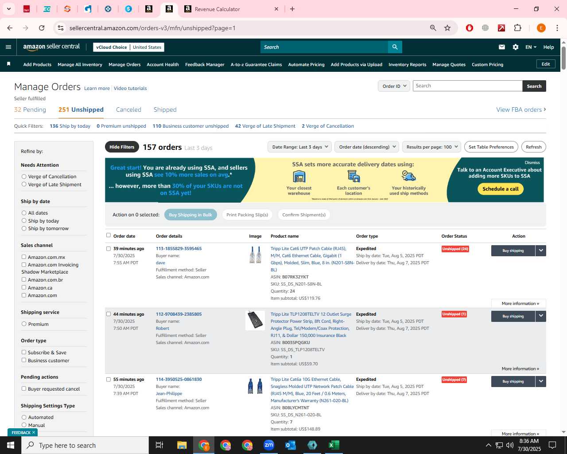Open the Chrome profile avatar E
Viewport: 567px width, 454px height.
pyautogui.click(x=541, y=28)
